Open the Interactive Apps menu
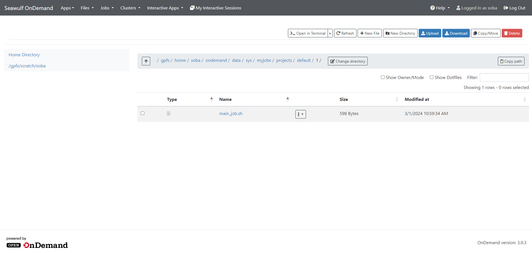532x253 pixels. click(165, 8)
